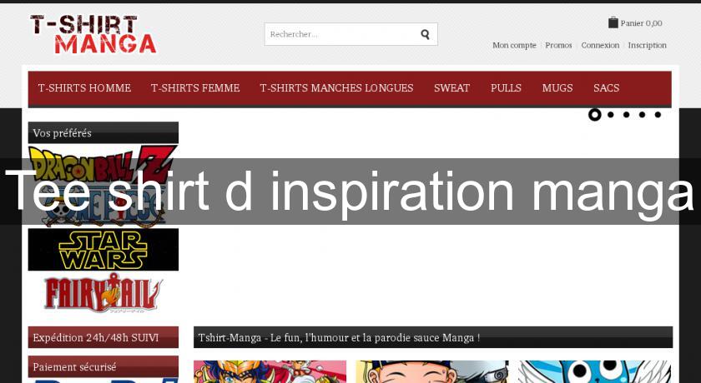Open T-Shirts Homme menu
The image size is (701, 383).
pyautogui.click(x=84, y=87)
